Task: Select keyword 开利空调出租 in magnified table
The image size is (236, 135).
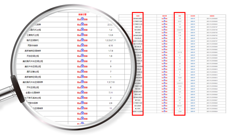Action: (x=33, y=87)
